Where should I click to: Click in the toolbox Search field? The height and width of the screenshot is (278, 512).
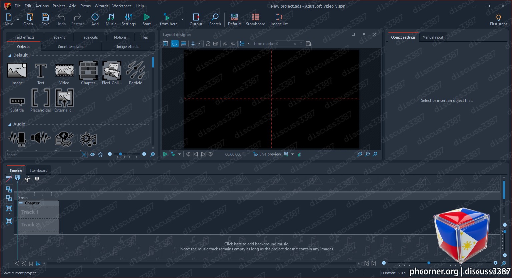pos(43,155)
